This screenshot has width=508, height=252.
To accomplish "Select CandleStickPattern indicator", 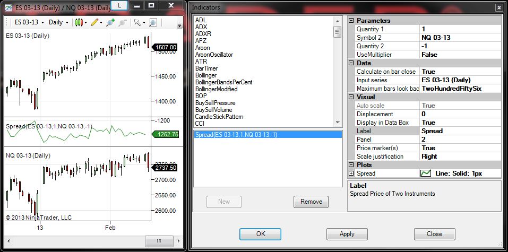I will [x=219, y=117].
